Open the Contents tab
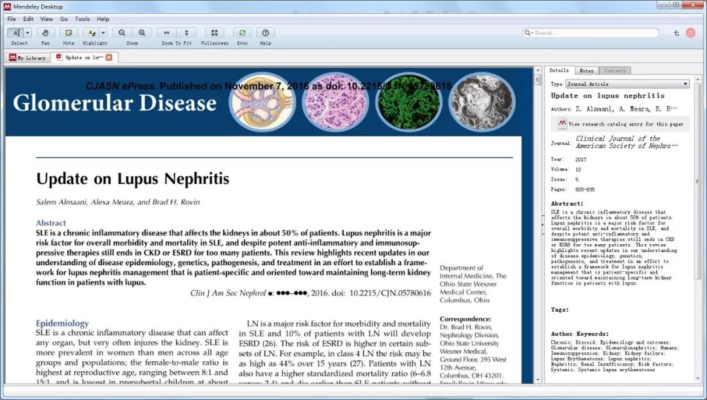This screenshot has height=400, width=707. (615, 71)
